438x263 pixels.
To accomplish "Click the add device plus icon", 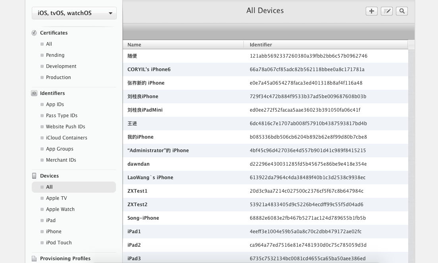I will pos(371,11).
